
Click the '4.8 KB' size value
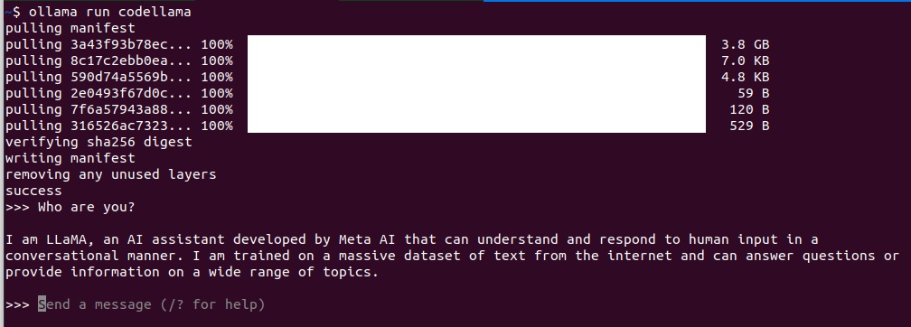pyautogui.click(x=745, y=77)
